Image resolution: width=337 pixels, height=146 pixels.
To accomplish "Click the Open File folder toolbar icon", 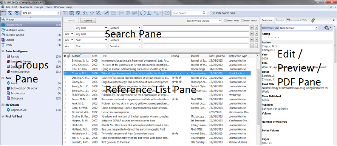I will (x=113, y=13).
